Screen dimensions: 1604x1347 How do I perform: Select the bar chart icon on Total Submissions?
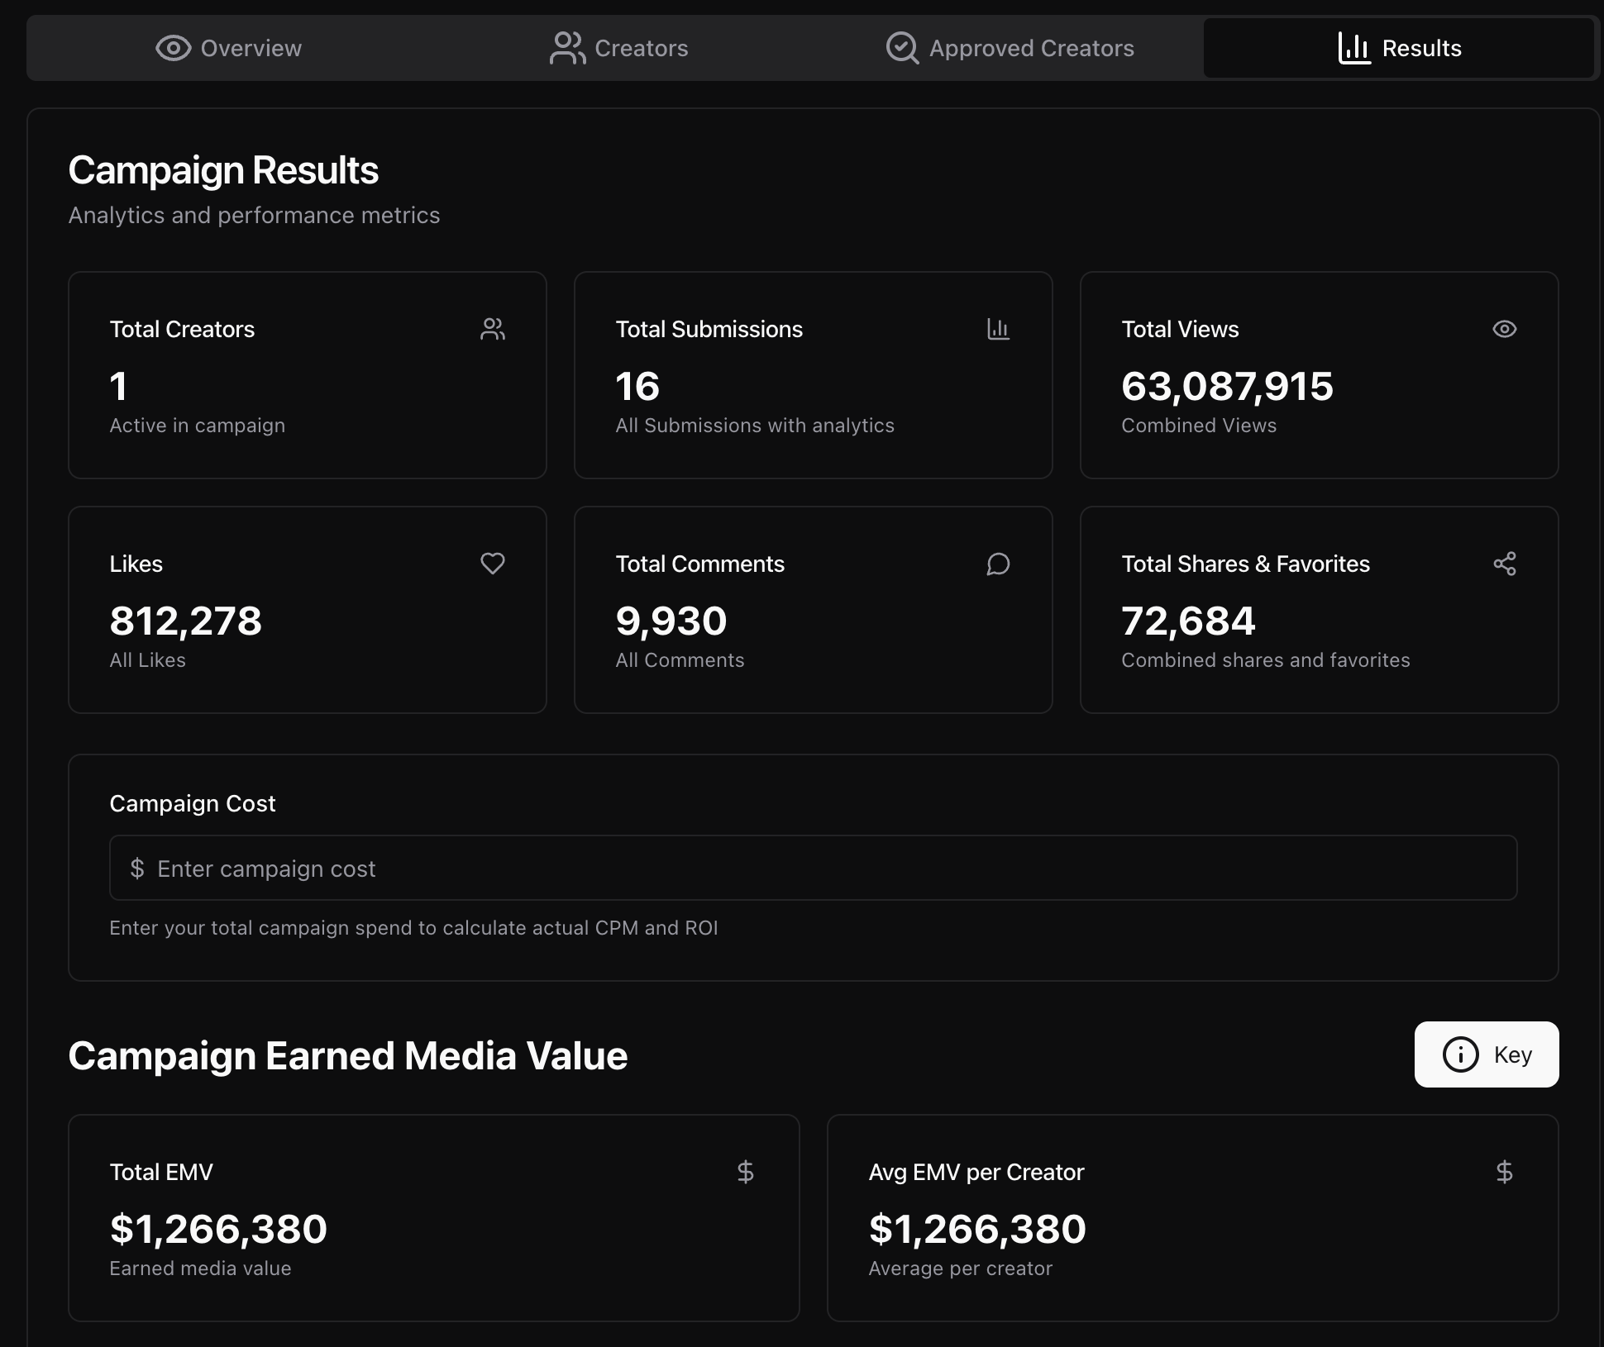coord(999,329)
